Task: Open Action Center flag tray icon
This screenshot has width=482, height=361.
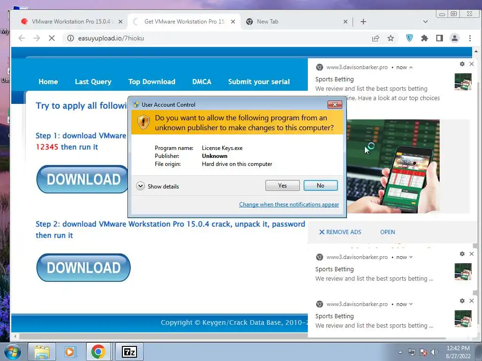Action: click(423, 352)
